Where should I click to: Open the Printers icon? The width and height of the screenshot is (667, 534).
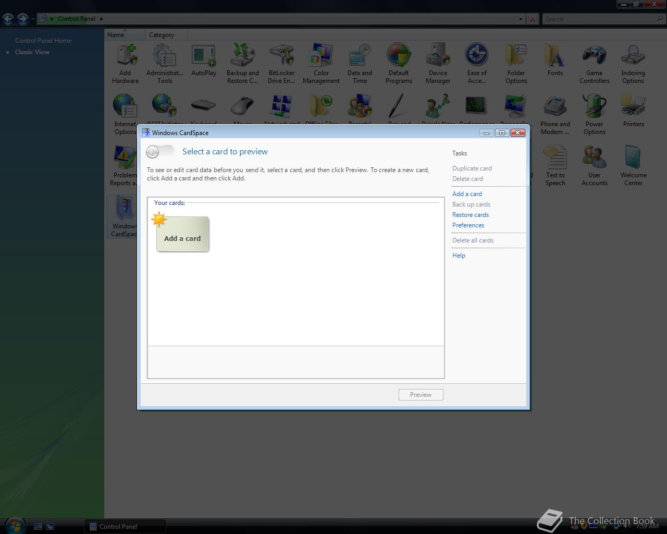click(633, 111)
